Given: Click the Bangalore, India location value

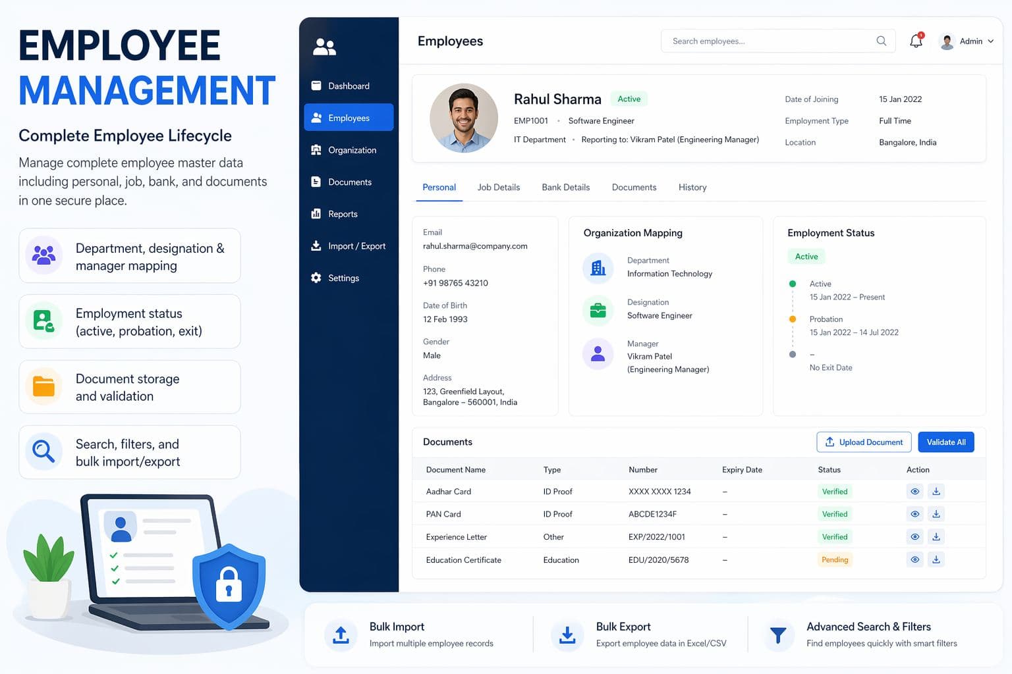Looking at the screenshot, I should pyautogui.click(x=907, y=142).
